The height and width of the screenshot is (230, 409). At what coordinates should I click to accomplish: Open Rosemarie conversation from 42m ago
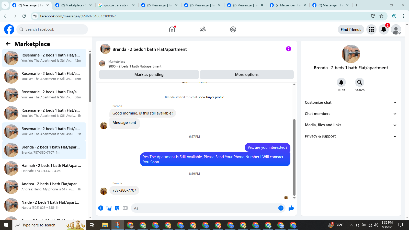coord(44,58)
